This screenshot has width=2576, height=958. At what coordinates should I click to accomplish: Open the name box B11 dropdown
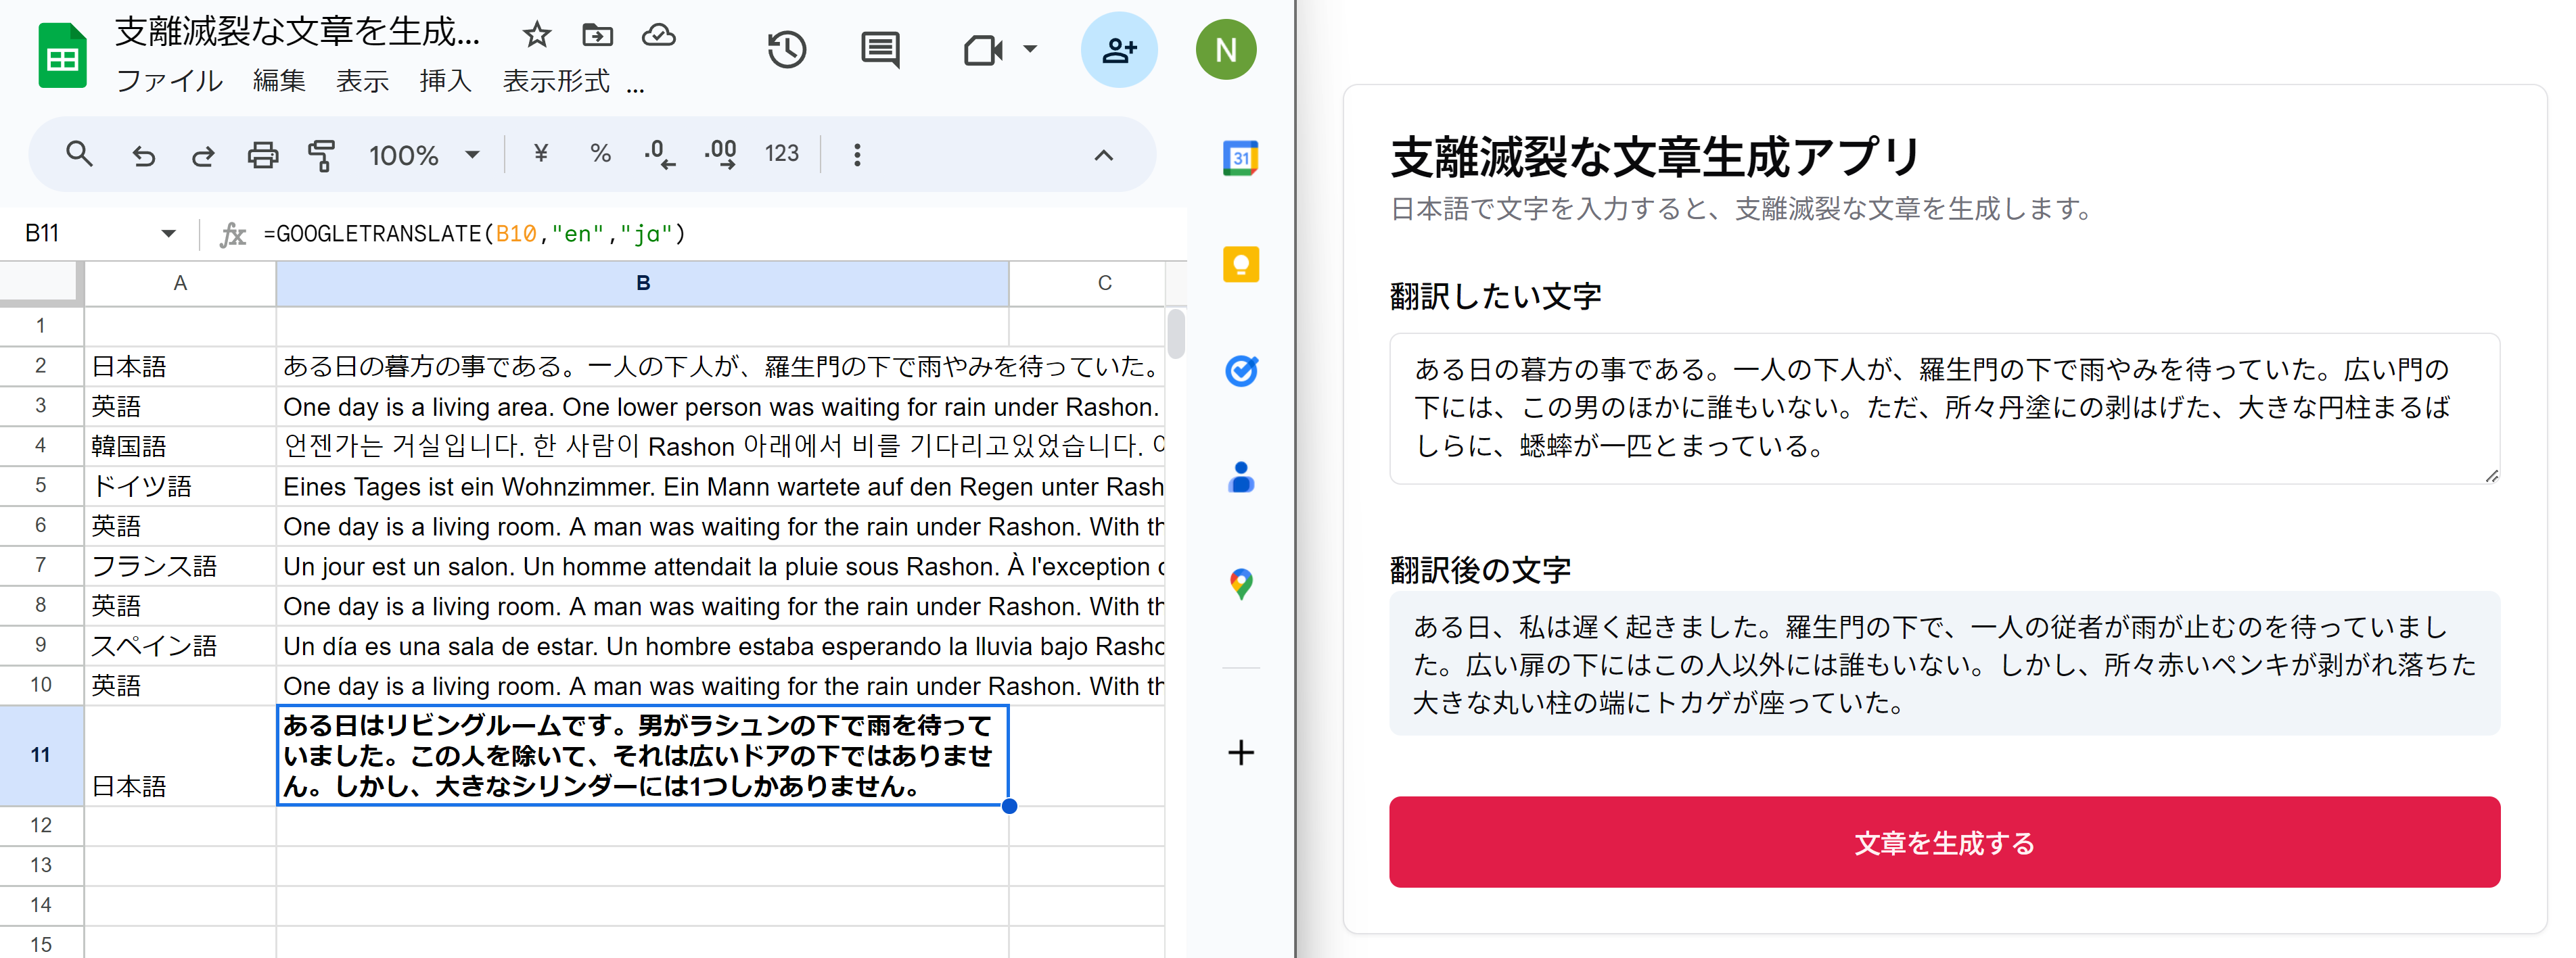tap(168, 234)
